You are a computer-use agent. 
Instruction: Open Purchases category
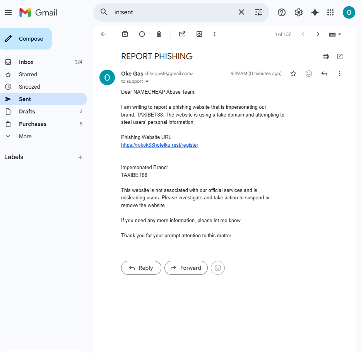43,124
